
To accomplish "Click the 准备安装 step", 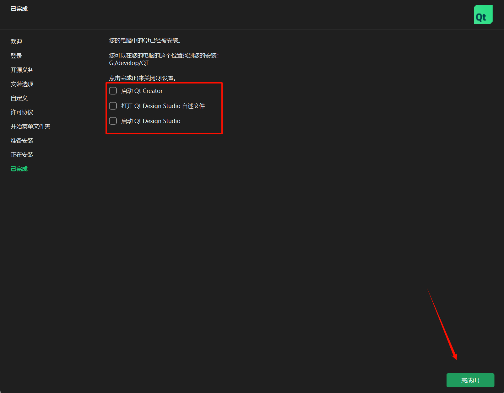I will 22,140.
